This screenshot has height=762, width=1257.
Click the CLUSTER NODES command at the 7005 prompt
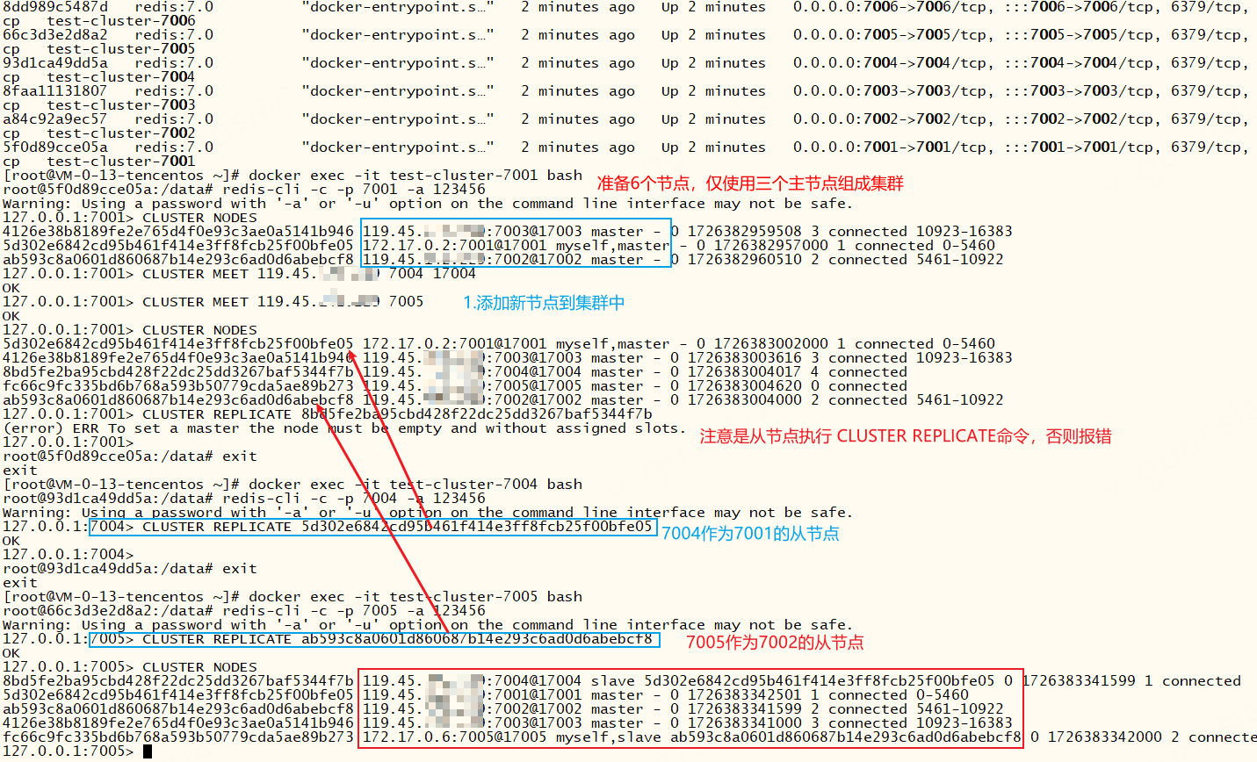point(200,667)
